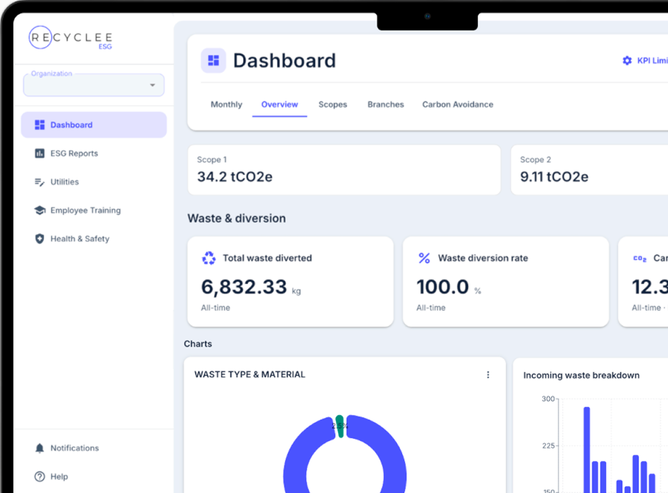Screen dimensions: 668x493
Task: Click the ESG Reports chart icon
Action: pyautogui.click(x=39, y=153)
